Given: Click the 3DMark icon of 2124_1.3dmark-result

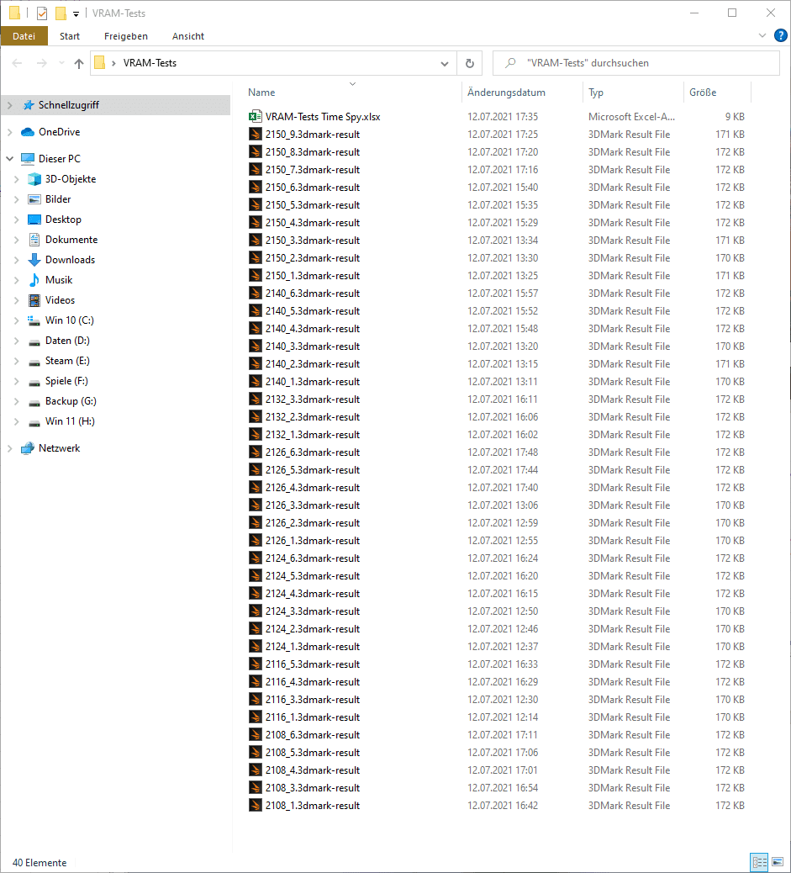Looking at the screenshot, I should pyautogui.click(x=255, y=647).
